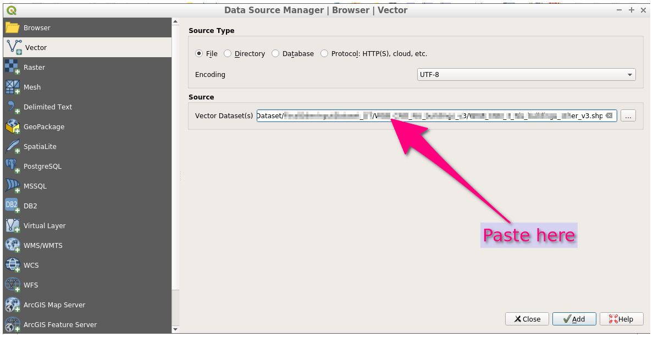Open the Raster data source panel
This screenshot has width=653, height=337.
point(34,67)
